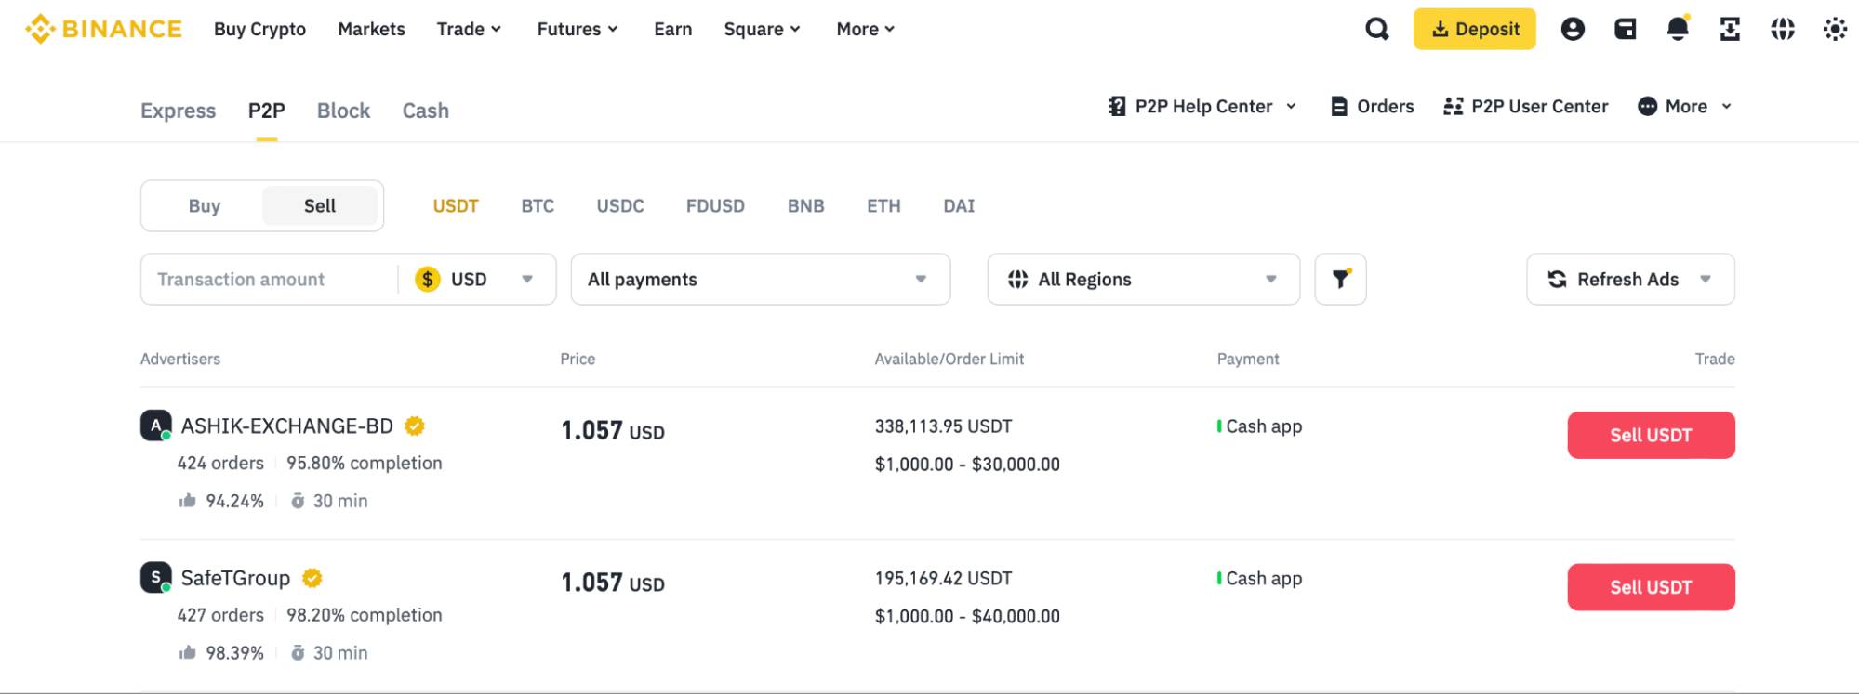Click Sell USDT for ASHIK-EXCHANGE-BD
The height and width of the screenshot is (694, 1859).
point(1651,435)
